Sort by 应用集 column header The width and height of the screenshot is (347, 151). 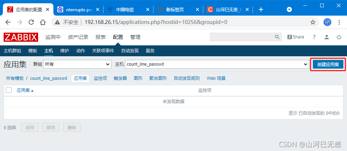pos(25,90)
